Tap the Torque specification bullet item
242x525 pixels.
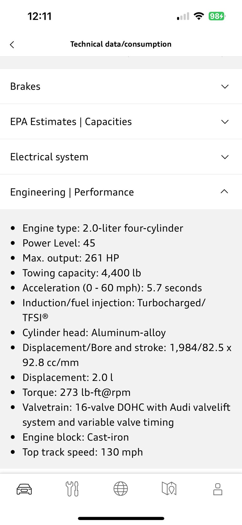coord(76,392)
